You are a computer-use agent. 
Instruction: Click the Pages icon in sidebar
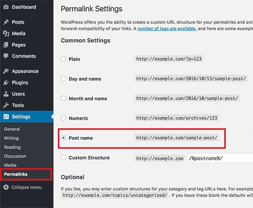(x=6, y=45)
